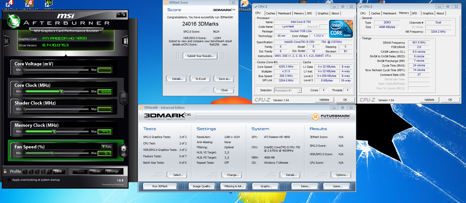The width and height of the screenshot is (466, 203).
Task: Click the Memory Clock value field 993
Action: (x=105, y=131)
